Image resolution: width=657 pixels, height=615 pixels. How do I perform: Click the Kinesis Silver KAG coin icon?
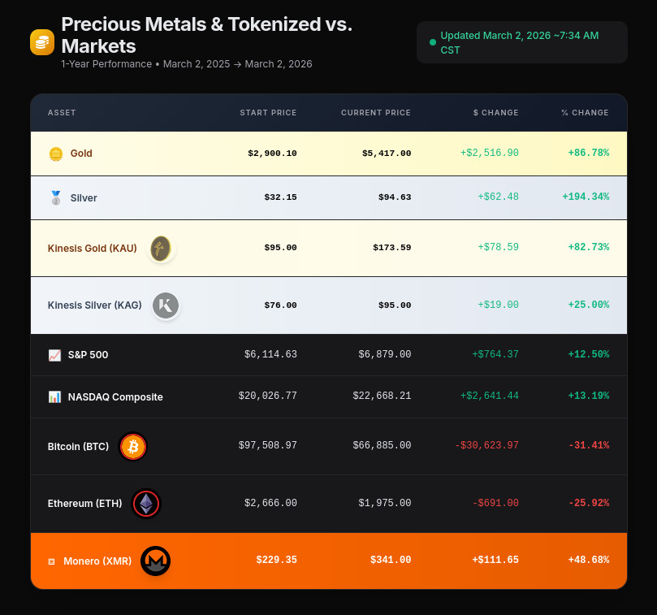pyautogui.click(x=166, y=305)
